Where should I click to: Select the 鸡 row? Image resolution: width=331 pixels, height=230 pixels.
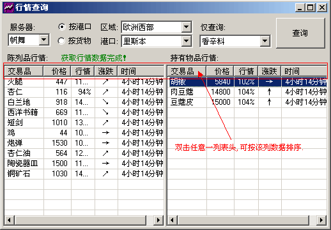click(84, 133)
